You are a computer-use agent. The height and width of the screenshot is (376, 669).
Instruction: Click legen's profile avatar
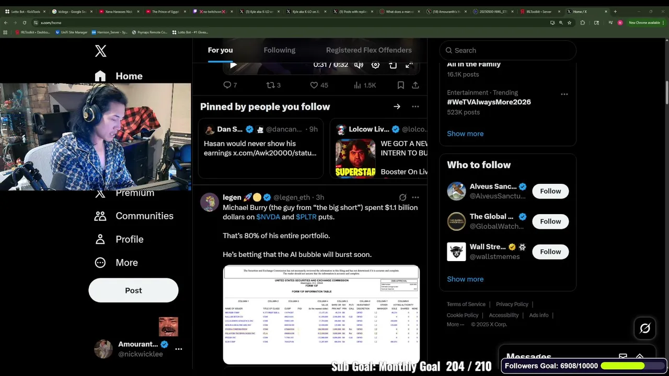pyautogui.click(x=210, y=202)
